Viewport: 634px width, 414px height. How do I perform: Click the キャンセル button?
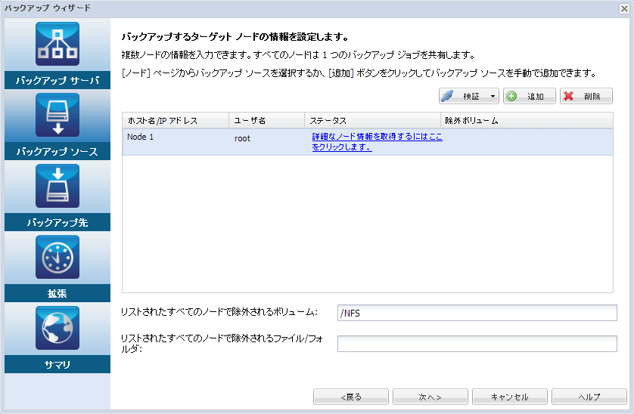tap(510, 397)
